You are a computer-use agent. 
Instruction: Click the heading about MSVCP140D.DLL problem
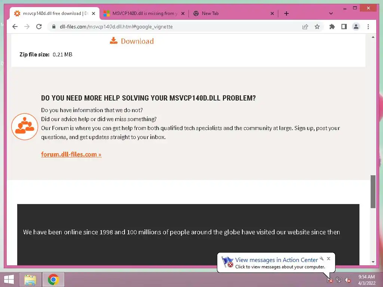click(148, 98)
